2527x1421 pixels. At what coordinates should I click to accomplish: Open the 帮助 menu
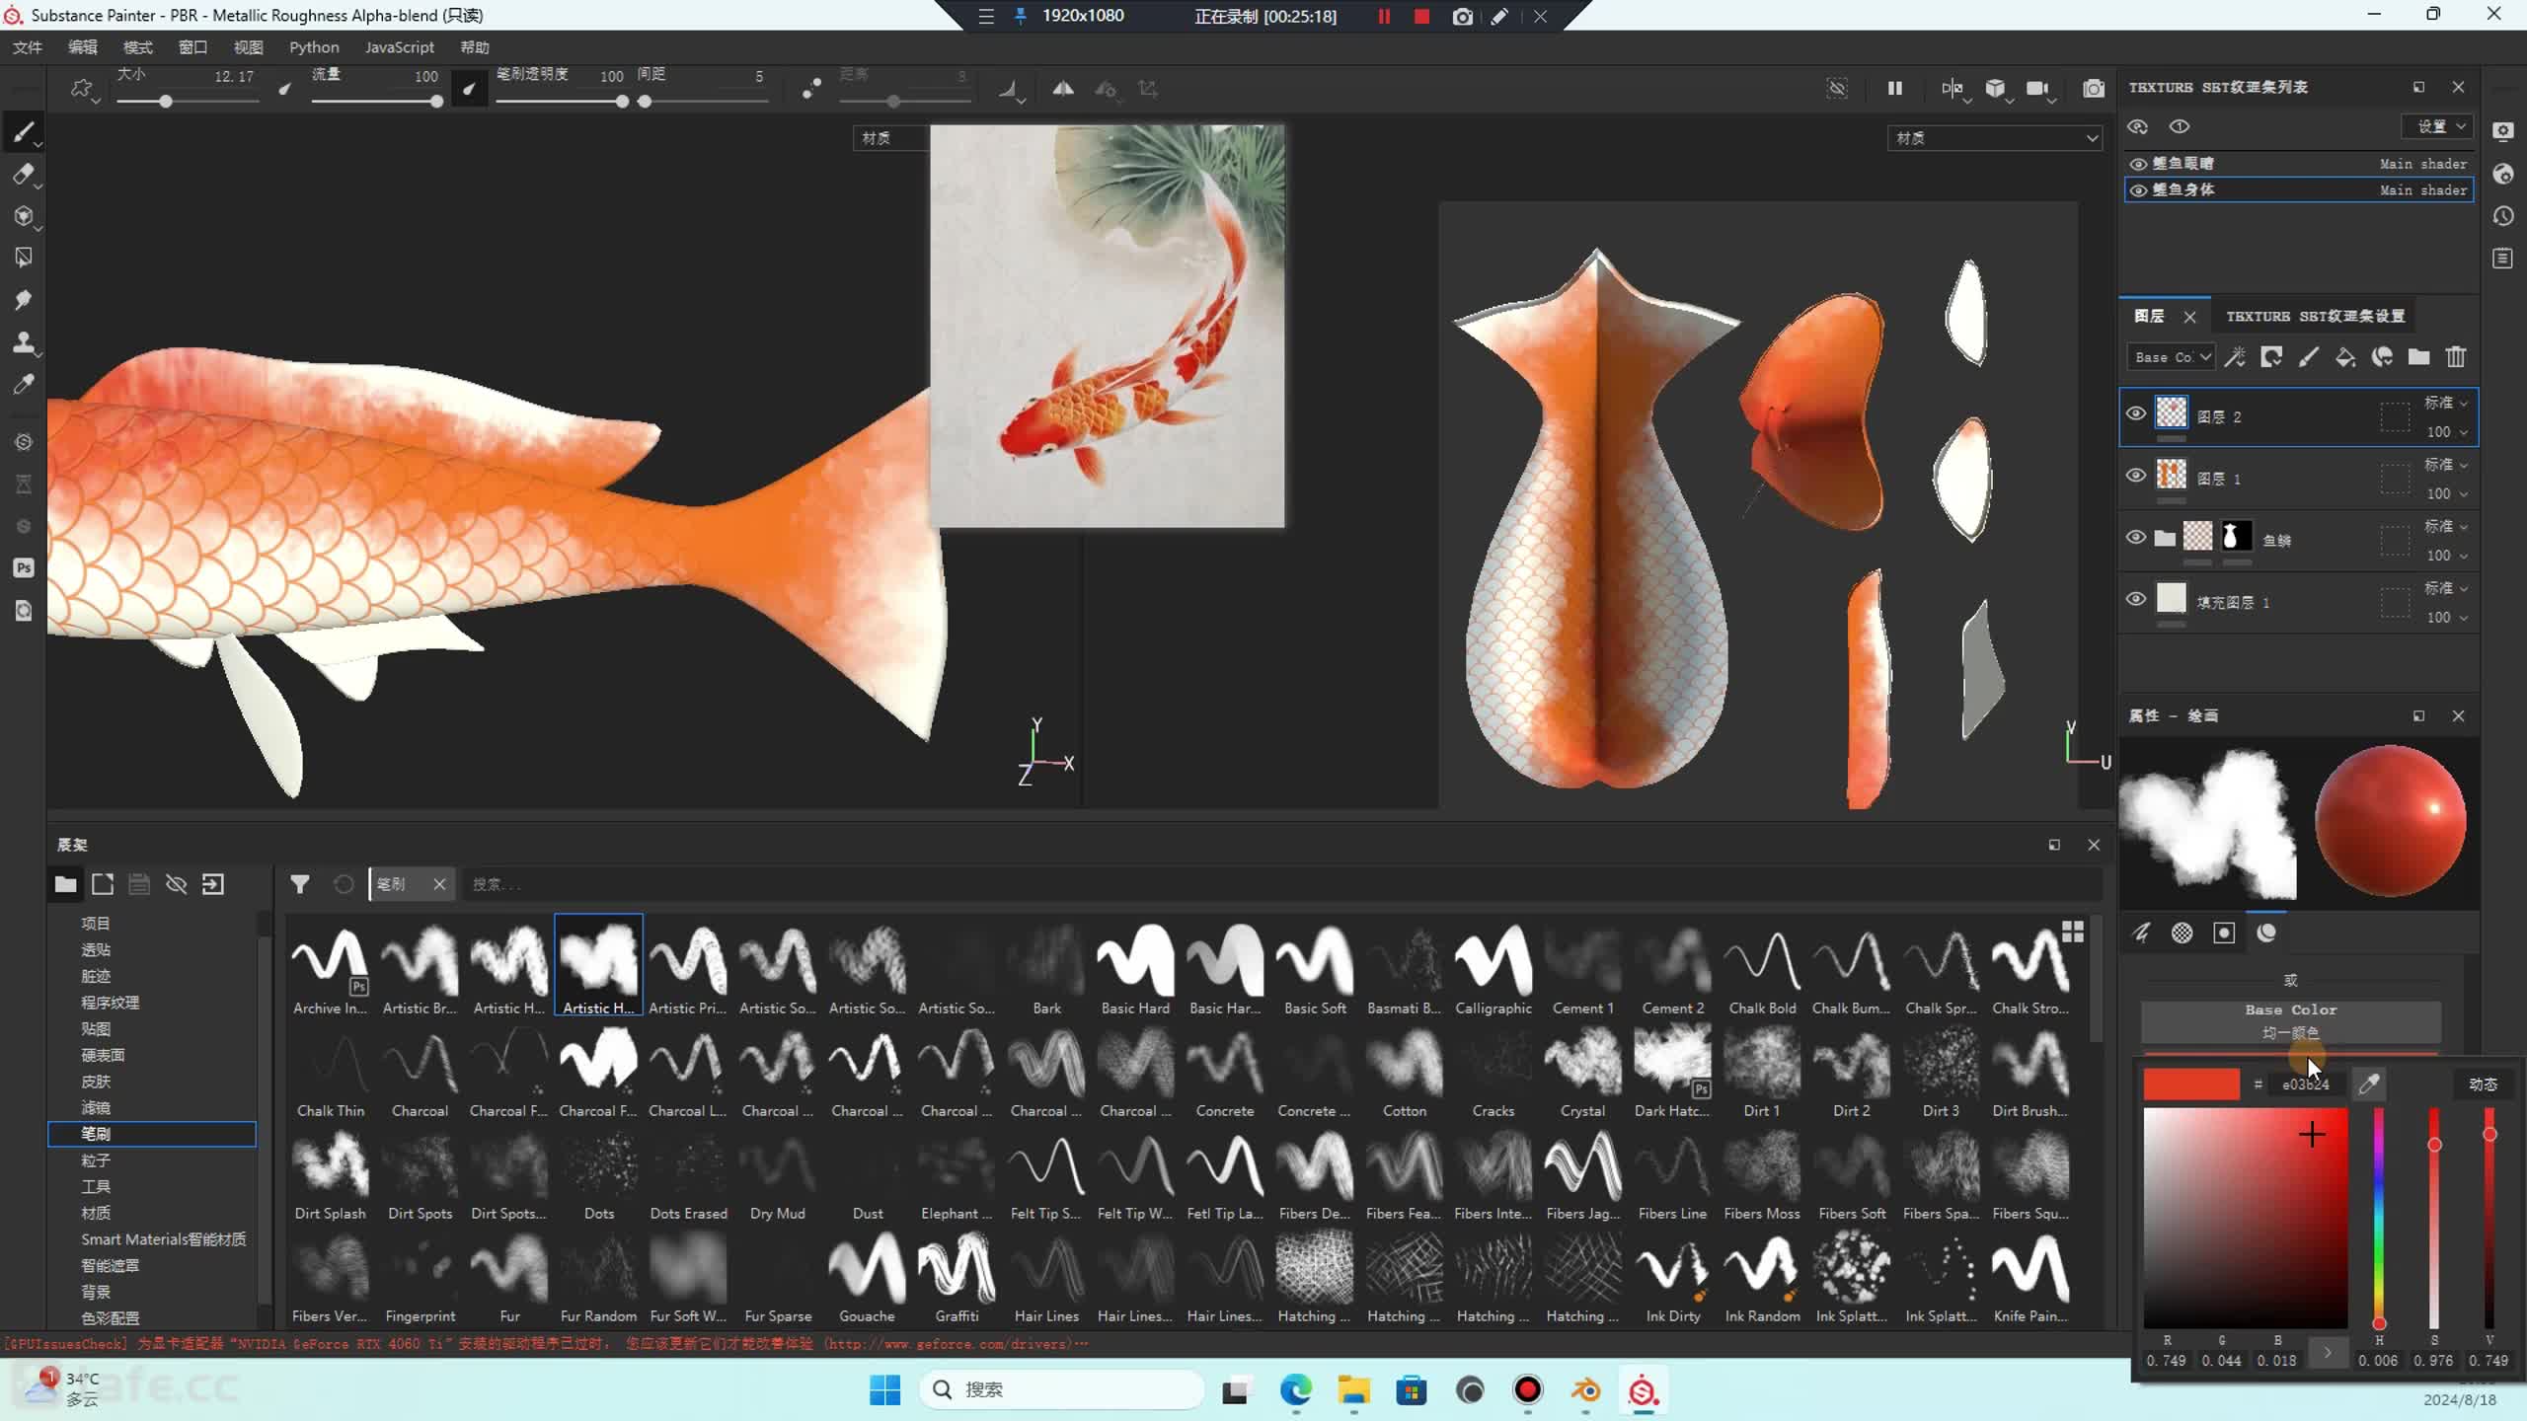[475, 47]
